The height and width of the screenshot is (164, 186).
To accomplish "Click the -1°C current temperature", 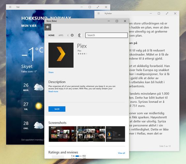I will click(33, 54).
